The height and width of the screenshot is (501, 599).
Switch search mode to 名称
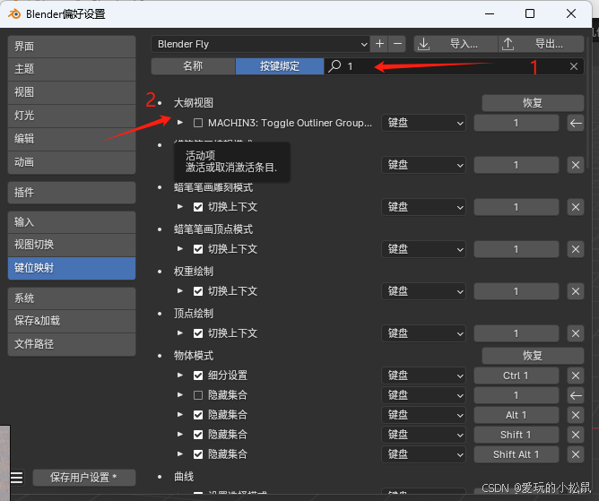click(194, 66)
